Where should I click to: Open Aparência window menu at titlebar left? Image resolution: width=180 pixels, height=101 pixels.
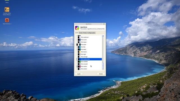coord(76,24)
